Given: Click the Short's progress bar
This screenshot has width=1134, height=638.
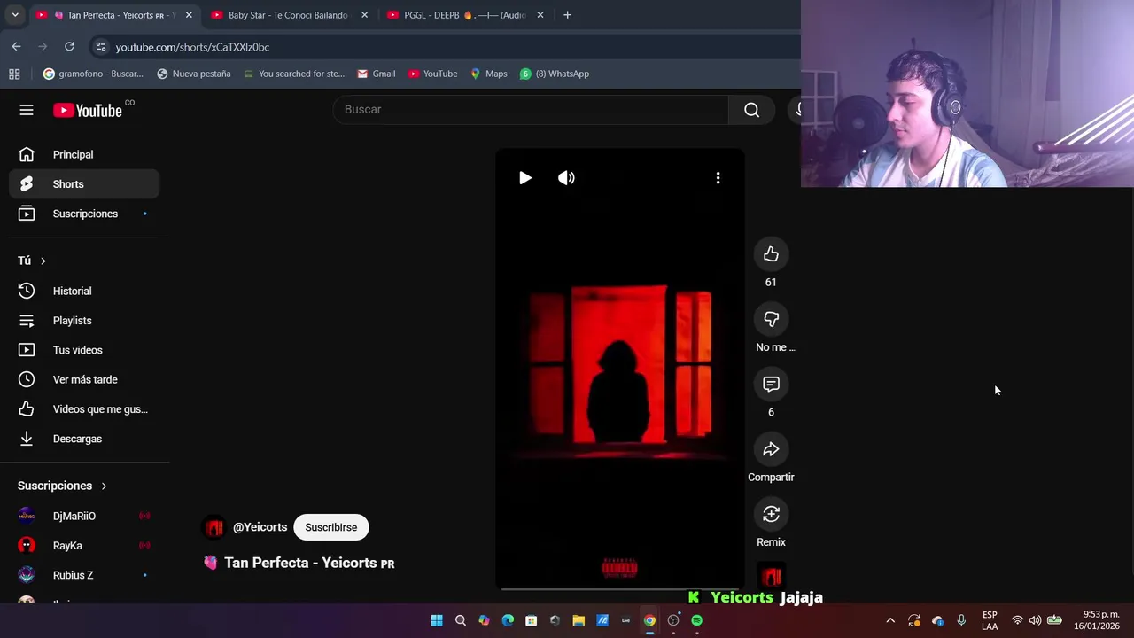Looking at the screenshot, I should coord(620,588).
